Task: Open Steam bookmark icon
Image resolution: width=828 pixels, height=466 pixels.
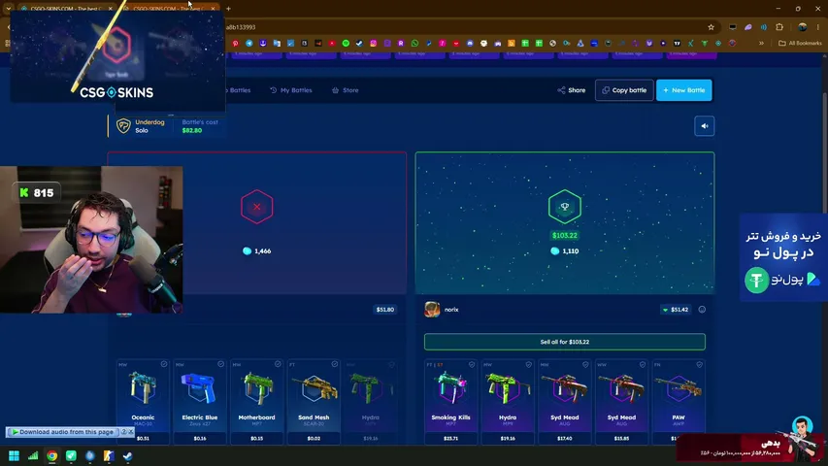Action: [x=359, y=44]
